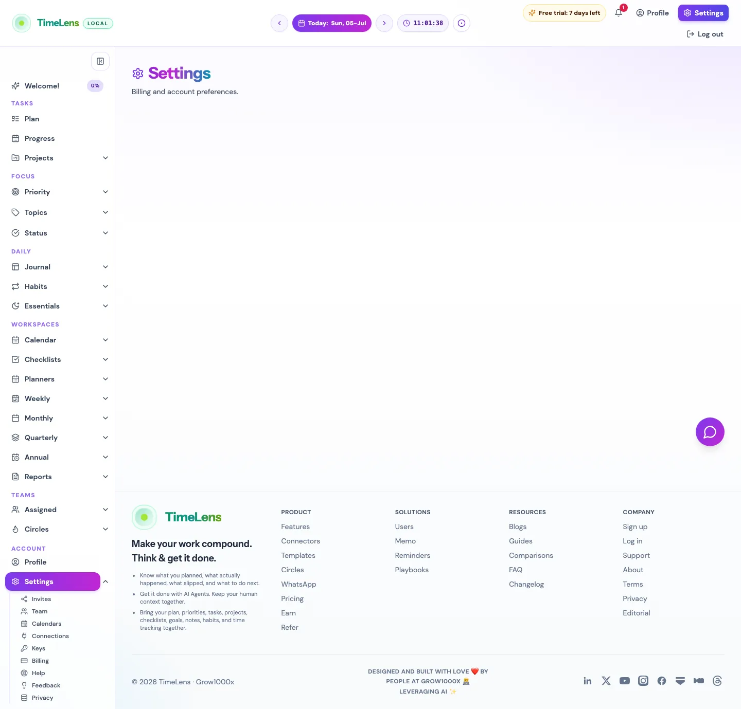The height and width of the screenshot is (709, 741).
Task: Open Team under Settings
Action: [40, 611]
